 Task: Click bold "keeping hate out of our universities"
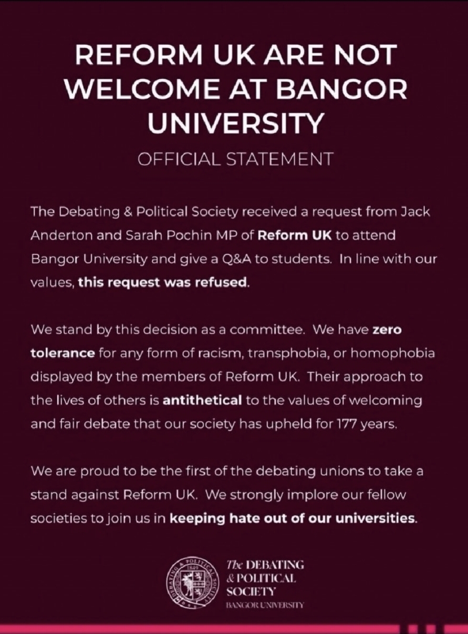point(292,518)
